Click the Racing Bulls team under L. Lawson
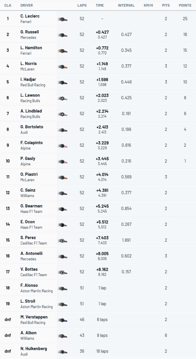This screenshot has width=196, height=359. pos(30,101)
